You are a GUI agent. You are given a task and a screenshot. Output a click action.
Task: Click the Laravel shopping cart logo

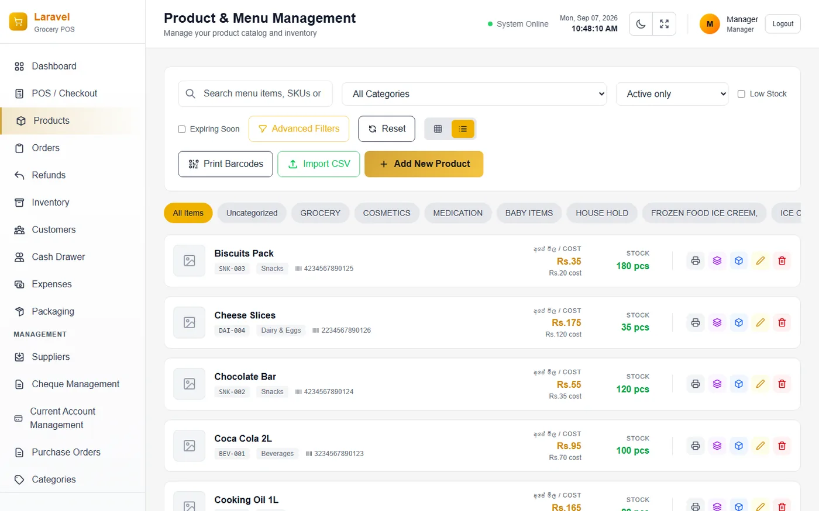coord(18,22)
